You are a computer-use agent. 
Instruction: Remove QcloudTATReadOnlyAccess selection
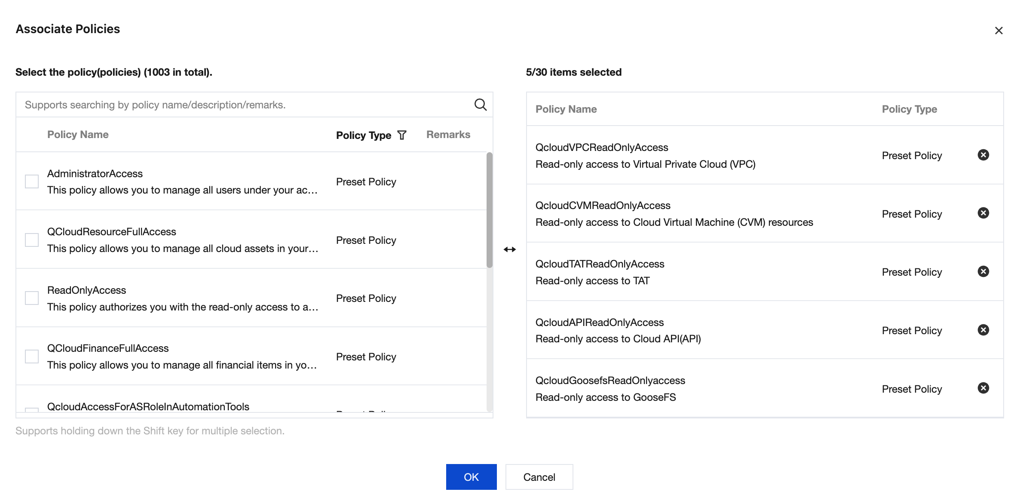(983, 271)
